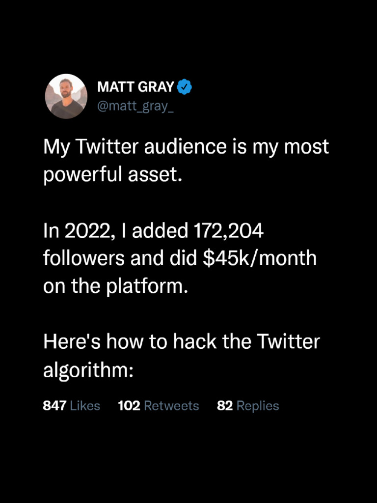
Task: Select the word "followers" in the tweet
Action: point(84,258)
